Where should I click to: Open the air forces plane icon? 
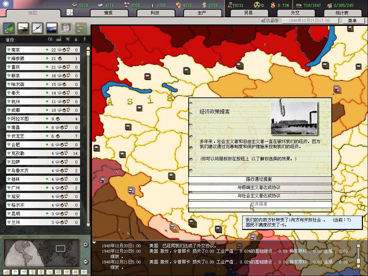pyautogui.click(x=37, y=28)
